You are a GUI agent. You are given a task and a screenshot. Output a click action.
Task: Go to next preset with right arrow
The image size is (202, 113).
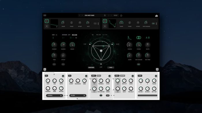[82, 15]
